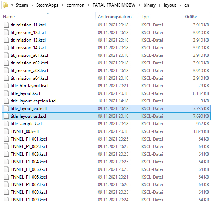220x201 pixels.
Task: Click the folder icon in address bar
Action: tap(5, 5)
